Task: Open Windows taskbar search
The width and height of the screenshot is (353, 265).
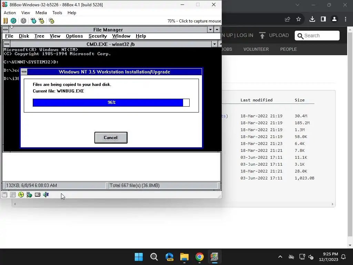Action: tap(154, 257)
